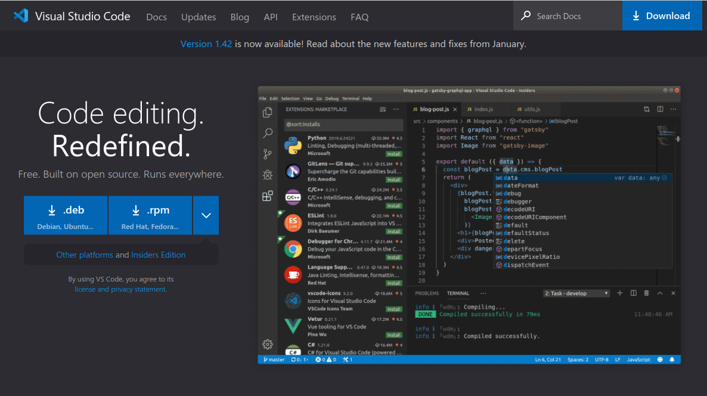Viewport: 707px width, 396px height.
Task: Select dateFormat in the autocomplete list
Action: coord(521,185)
